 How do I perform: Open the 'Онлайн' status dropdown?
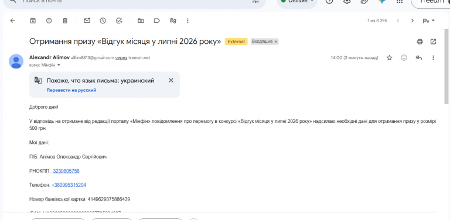[297, 2]
